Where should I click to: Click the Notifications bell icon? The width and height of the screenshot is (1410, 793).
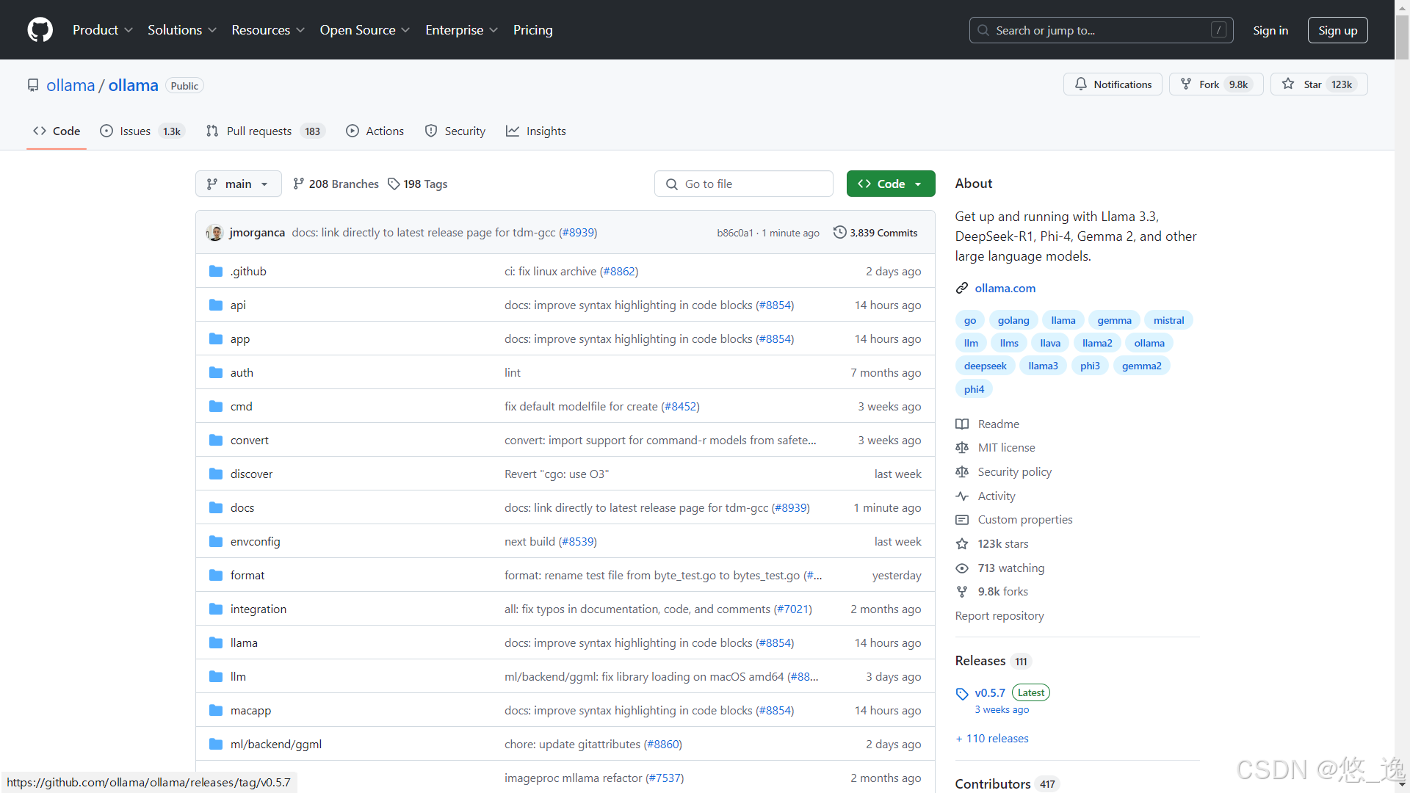coord(1081,84)
